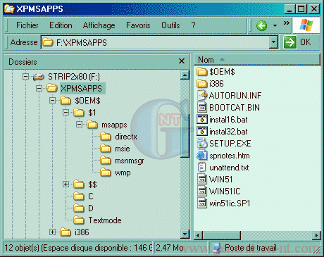Select the msapps folder icon in tree
This screenshot has height=257, width=324.
[92, 125]
